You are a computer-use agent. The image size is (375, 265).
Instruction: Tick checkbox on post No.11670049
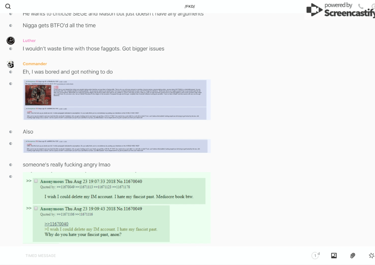tap(36, 209)
